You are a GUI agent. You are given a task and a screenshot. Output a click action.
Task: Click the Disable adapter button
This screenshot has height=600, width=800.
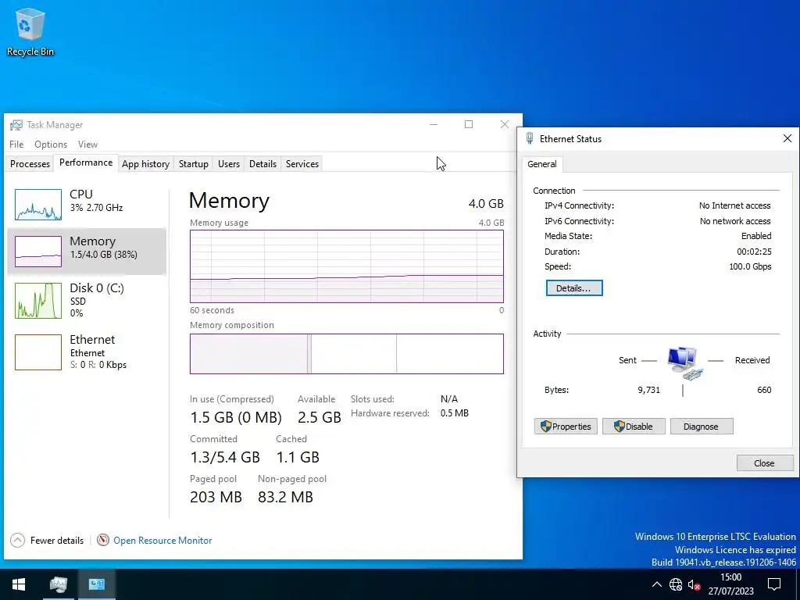click(x=633, y=427)
